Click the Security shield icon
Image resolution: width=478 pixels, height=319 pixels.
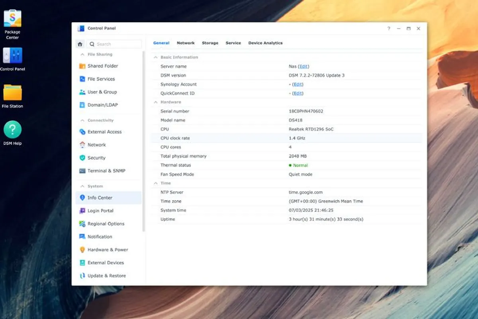click(82, 158)
